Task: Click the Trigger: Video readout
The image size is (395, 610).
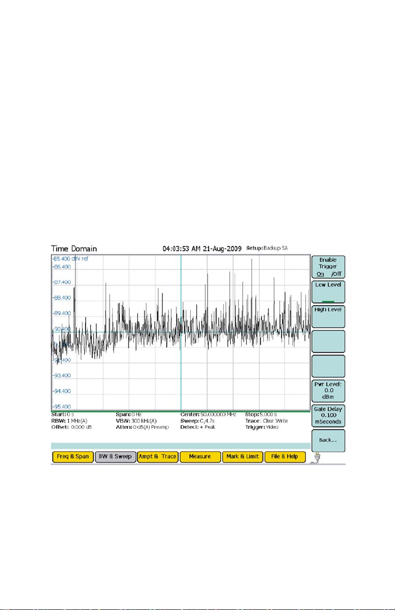Action: pyautogui.click(x=263, y=427)
